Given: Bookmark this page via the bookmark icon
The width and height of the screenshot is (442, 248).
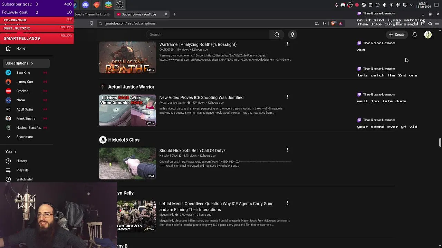Looking at the screenshot, I should [x=91, y=23].
